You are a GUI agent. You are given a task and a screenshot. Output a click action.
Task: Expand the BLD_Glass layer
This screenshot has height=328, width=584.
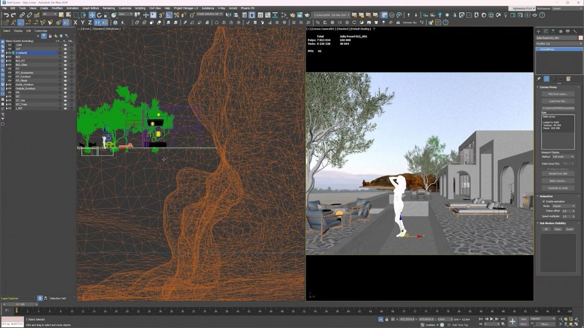point(7,64)
